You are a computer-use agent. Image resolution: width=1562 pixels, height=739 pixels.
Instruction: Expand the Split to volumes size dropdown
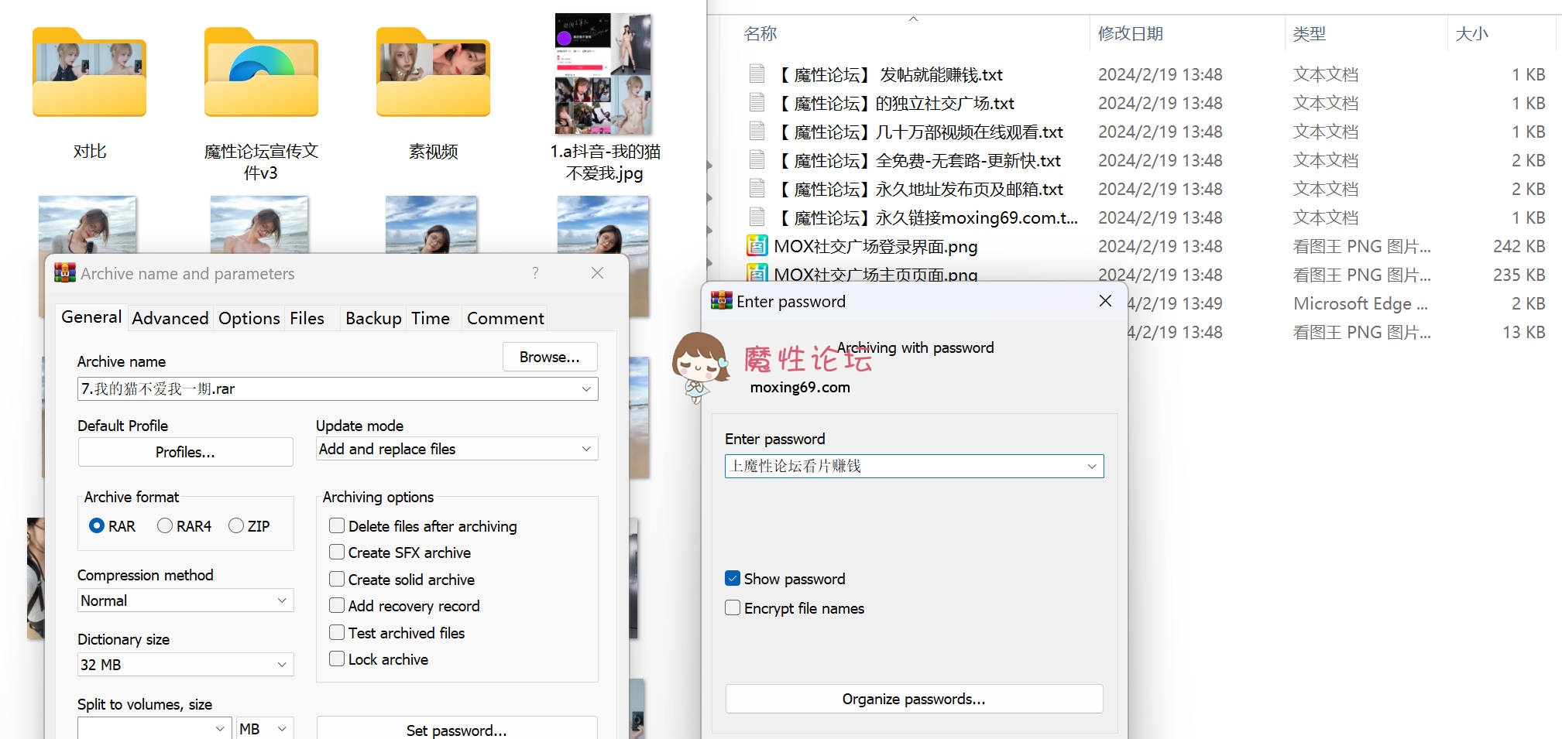(x=220, y=729)
